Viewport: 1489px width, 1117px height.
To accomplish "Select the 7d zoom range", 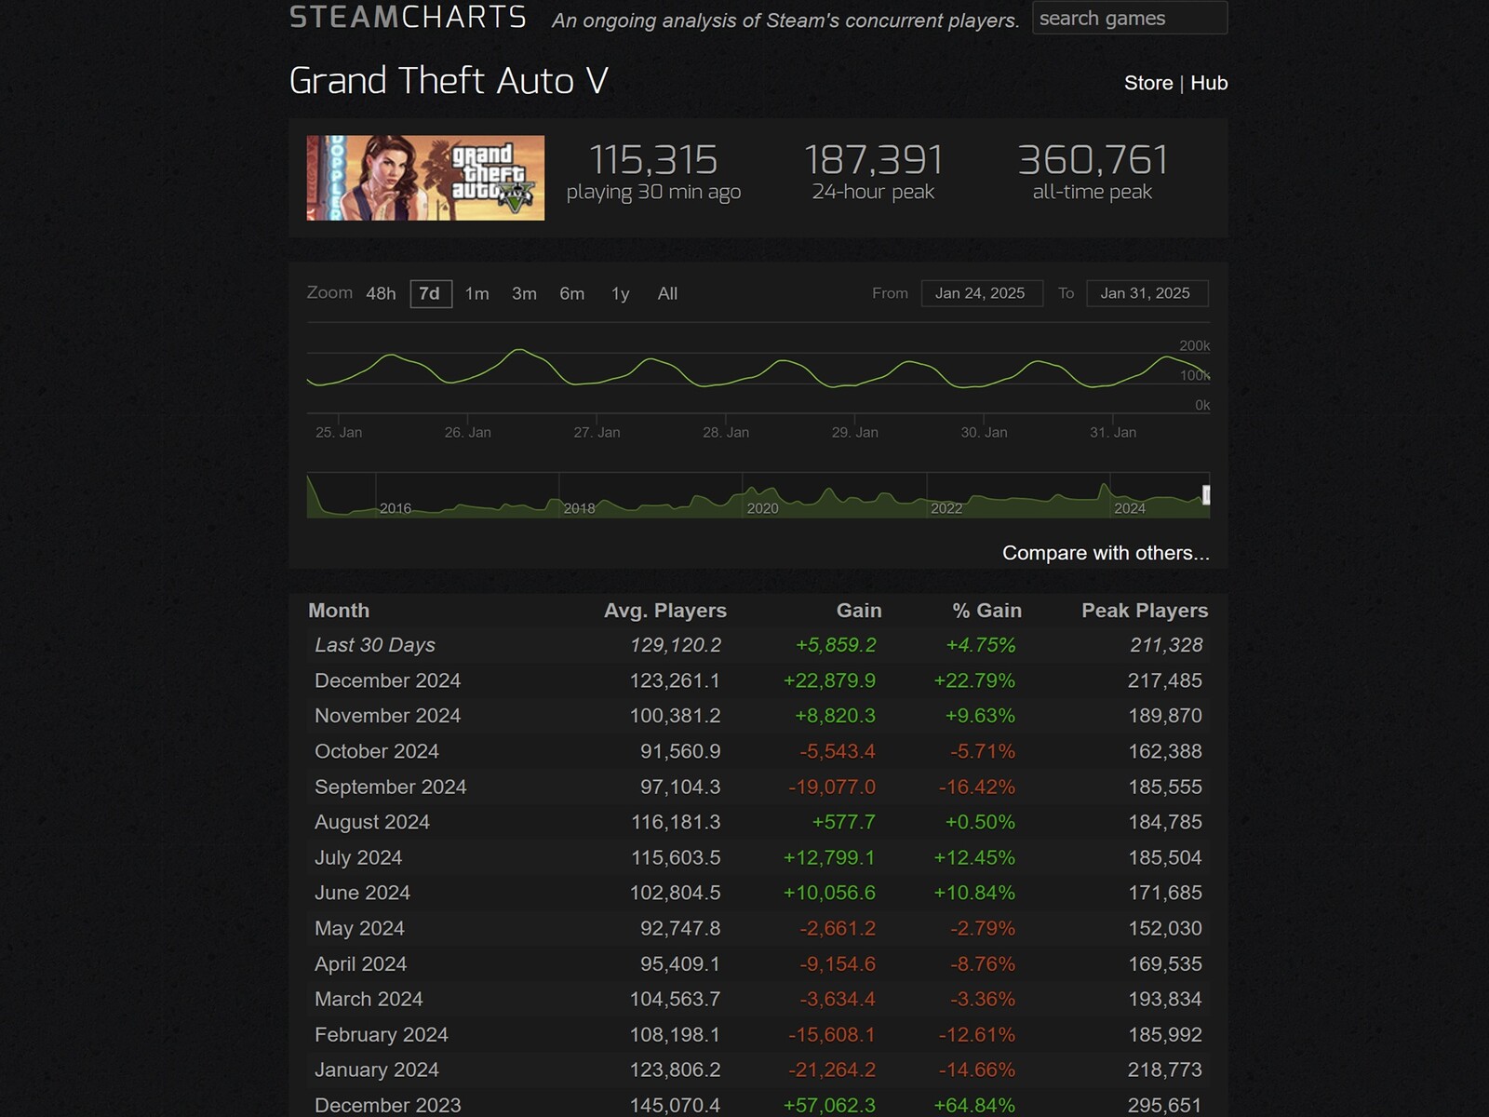I will coord(430,293).
